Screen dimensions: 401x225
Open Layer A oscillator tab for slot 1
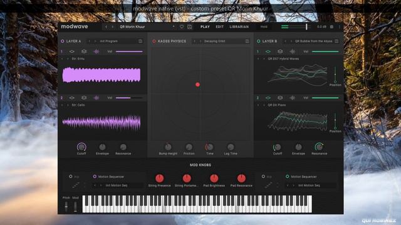point(72,51)
